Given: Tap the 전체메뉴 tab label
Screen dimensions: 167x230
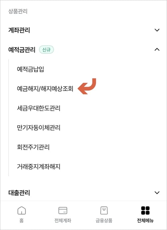Looking at the screenshot, I should [x=145, y=220].
